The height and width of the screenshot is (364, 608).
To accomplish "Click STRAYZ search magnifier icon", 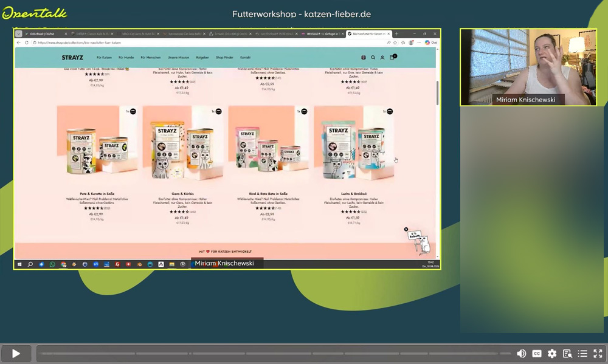I will tap(373, 57).
